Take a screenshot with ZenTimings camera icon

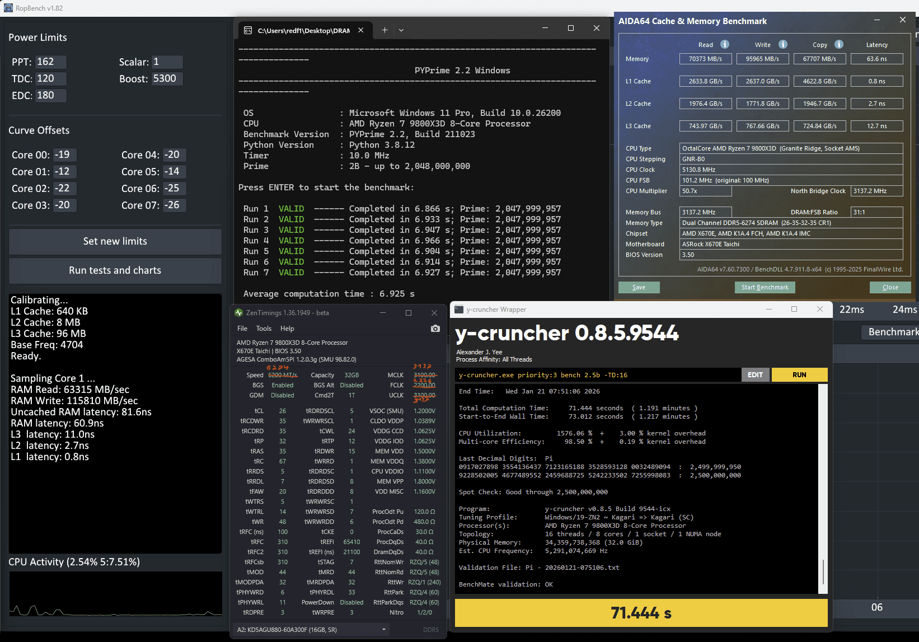[435, 329]
